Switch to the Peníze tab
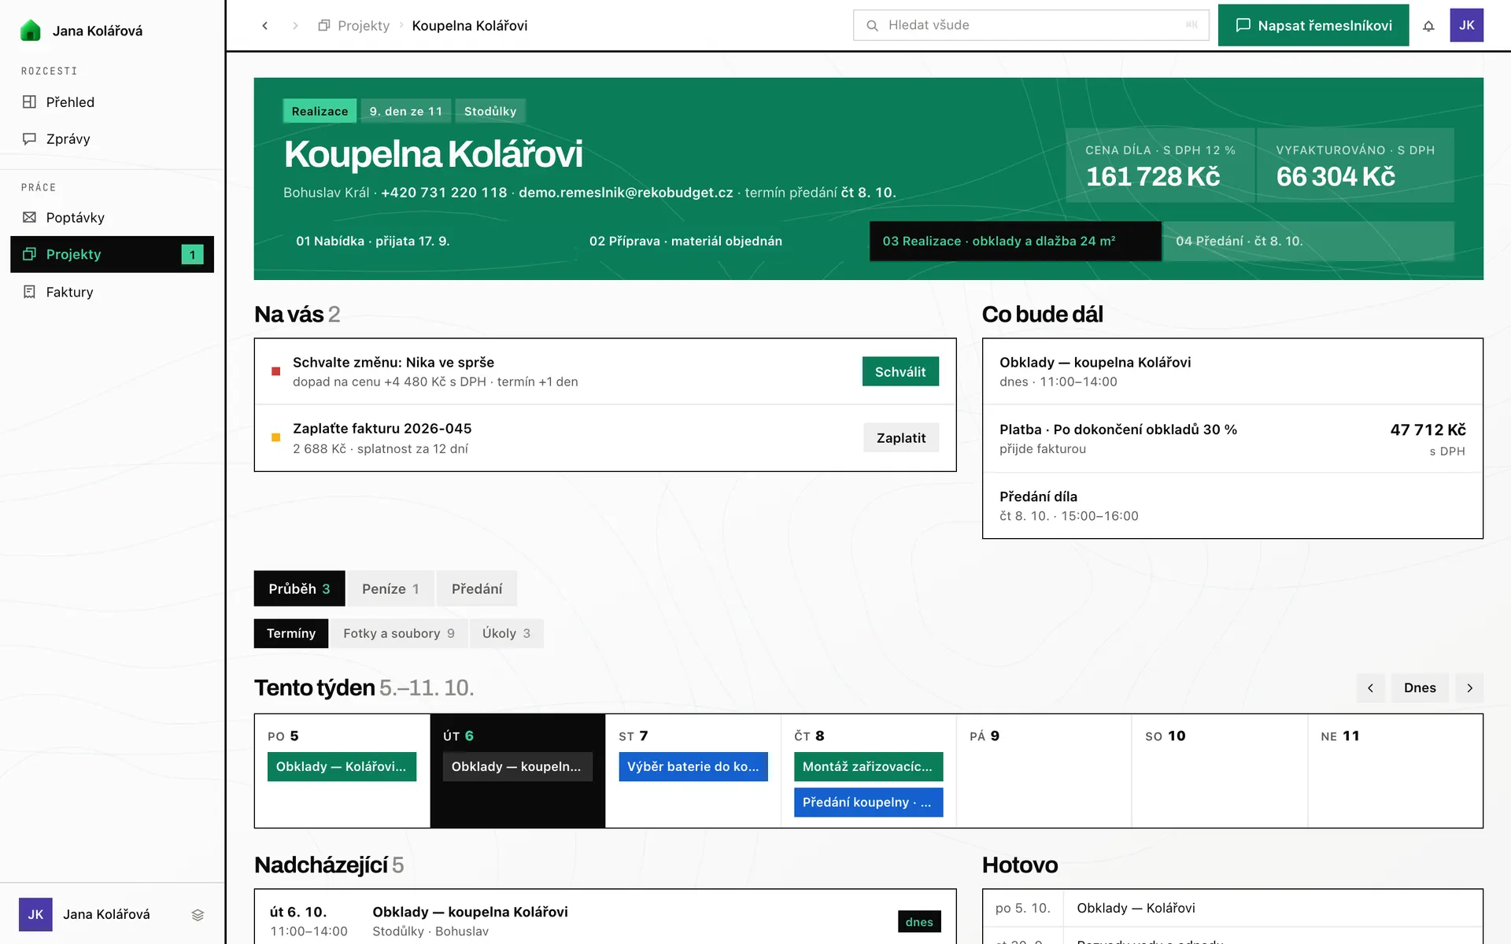 (390, 588)
